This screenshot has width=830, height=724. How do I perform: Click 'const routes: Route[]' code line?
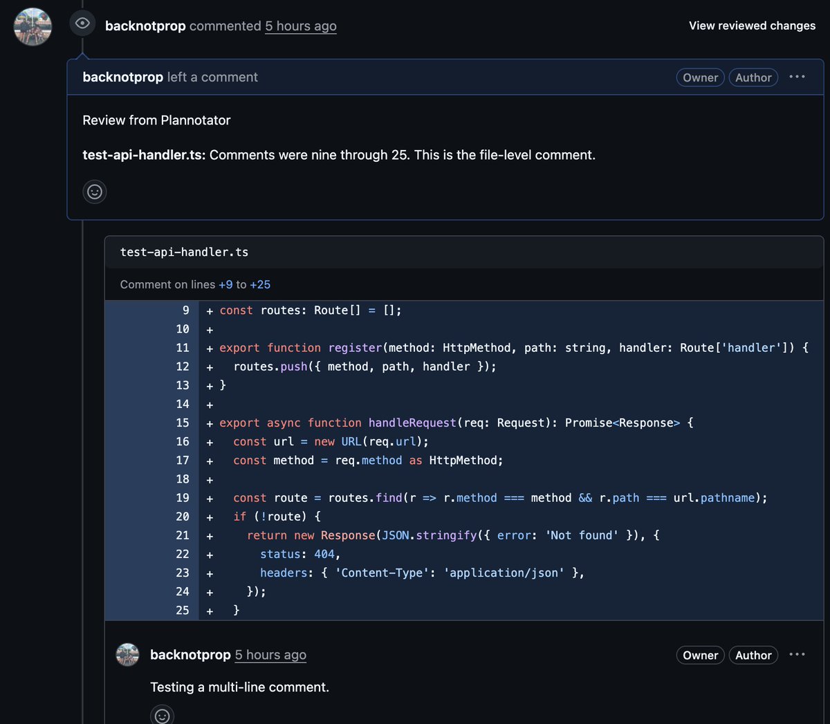coord(311,310)
